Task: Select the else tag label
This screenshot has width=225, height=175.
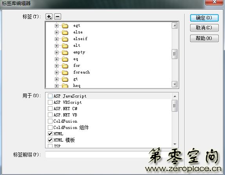Action: point(78,32)
